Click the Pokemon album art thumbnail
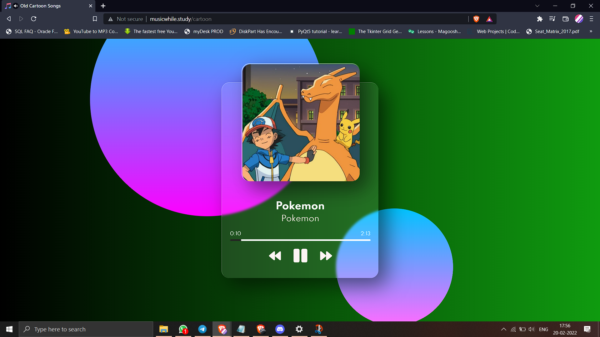Screen dimensions: 600x337 pyautogui.click(x=301, y=122)
